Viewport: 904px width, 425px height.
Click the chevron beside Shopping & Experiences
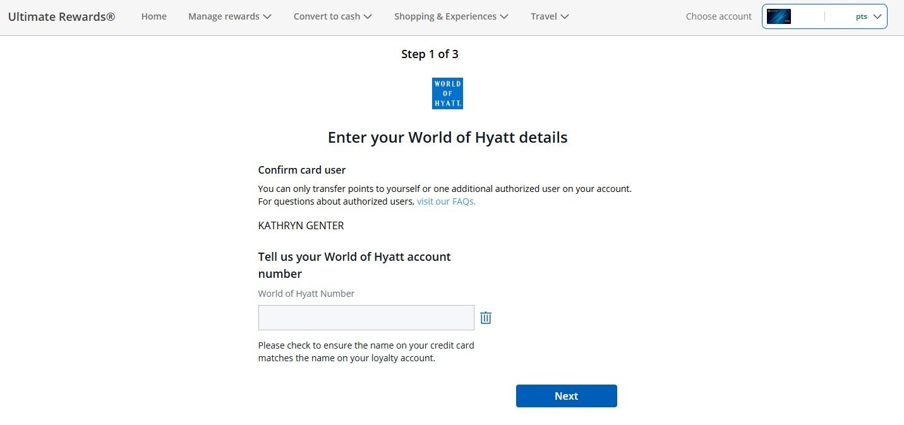click(503, 16)
